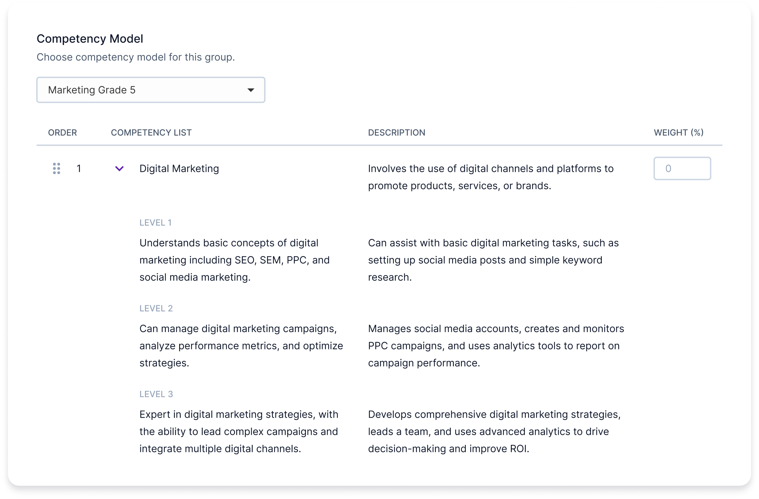Click the LEVEL 1 section heading
Screen dimensions: 759x499
156,222
